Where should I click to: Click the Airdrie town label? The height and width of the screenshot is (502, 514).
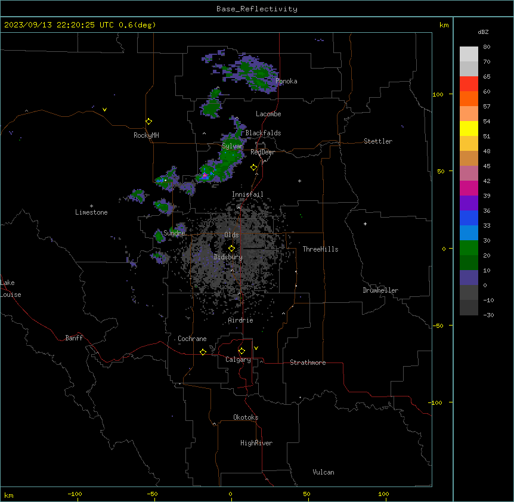click(x=240, y=320)
